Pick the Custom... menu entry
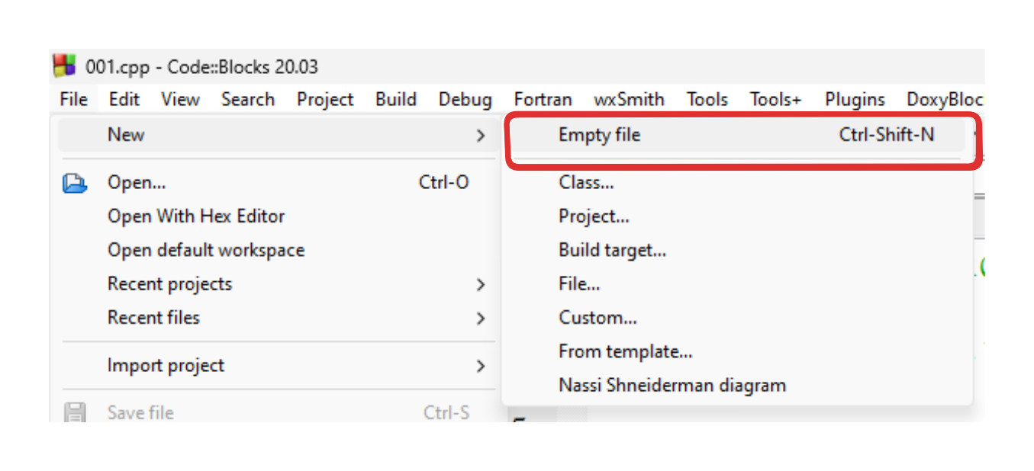This screenshot has height=471, width=1034. (x=598, y=318)
